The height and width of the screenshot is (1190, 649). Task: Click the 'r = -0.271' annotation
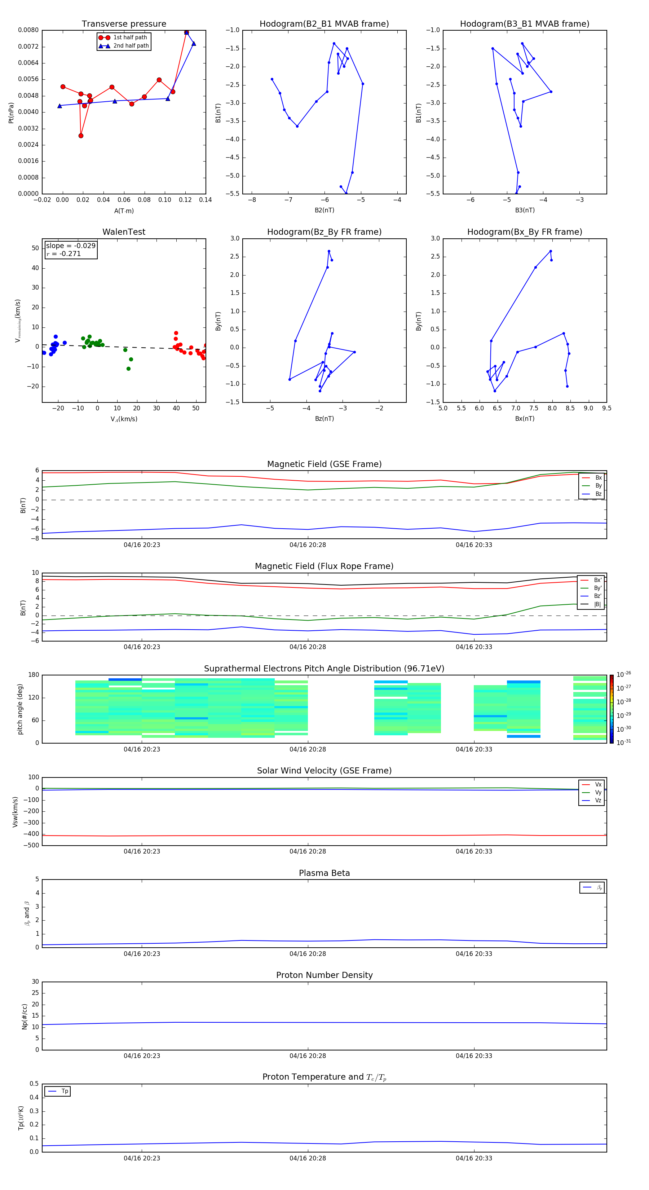tap(64, 254)
